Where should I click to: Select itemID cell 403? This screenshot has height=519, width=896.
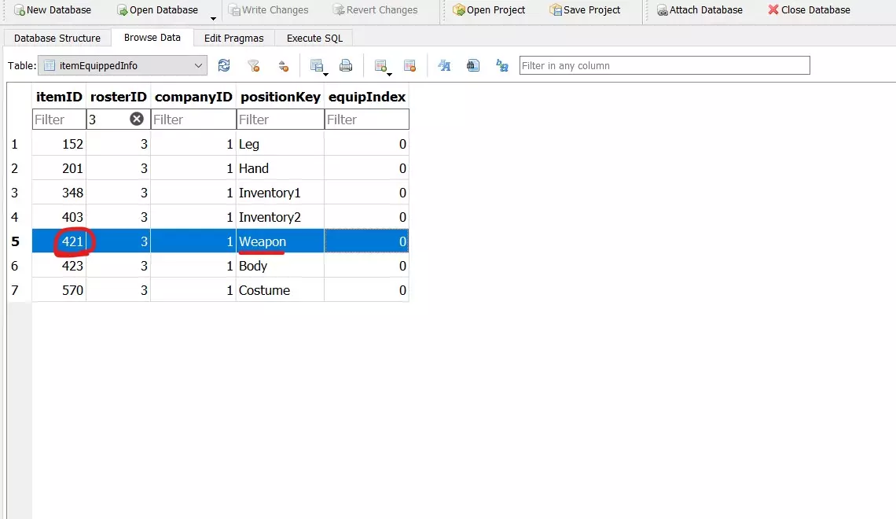coord(59,216)
